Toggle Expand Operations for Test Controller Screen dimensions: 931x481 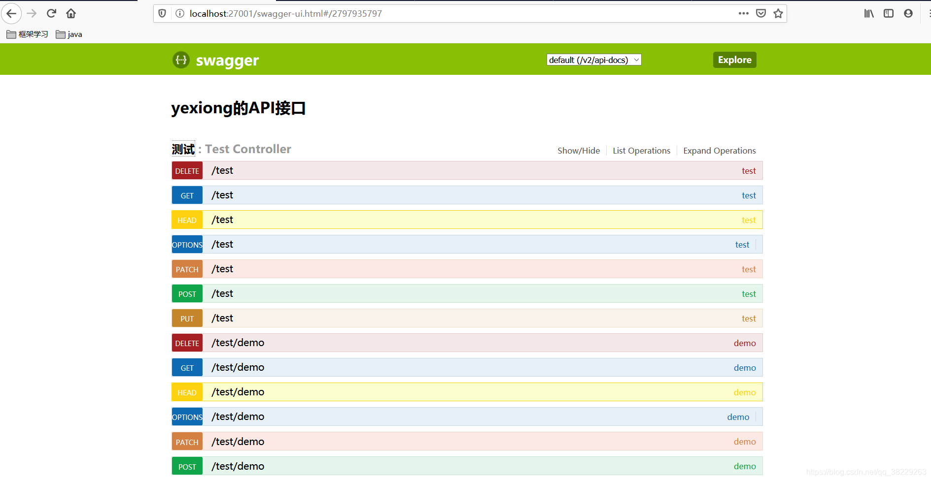[719, 151]
